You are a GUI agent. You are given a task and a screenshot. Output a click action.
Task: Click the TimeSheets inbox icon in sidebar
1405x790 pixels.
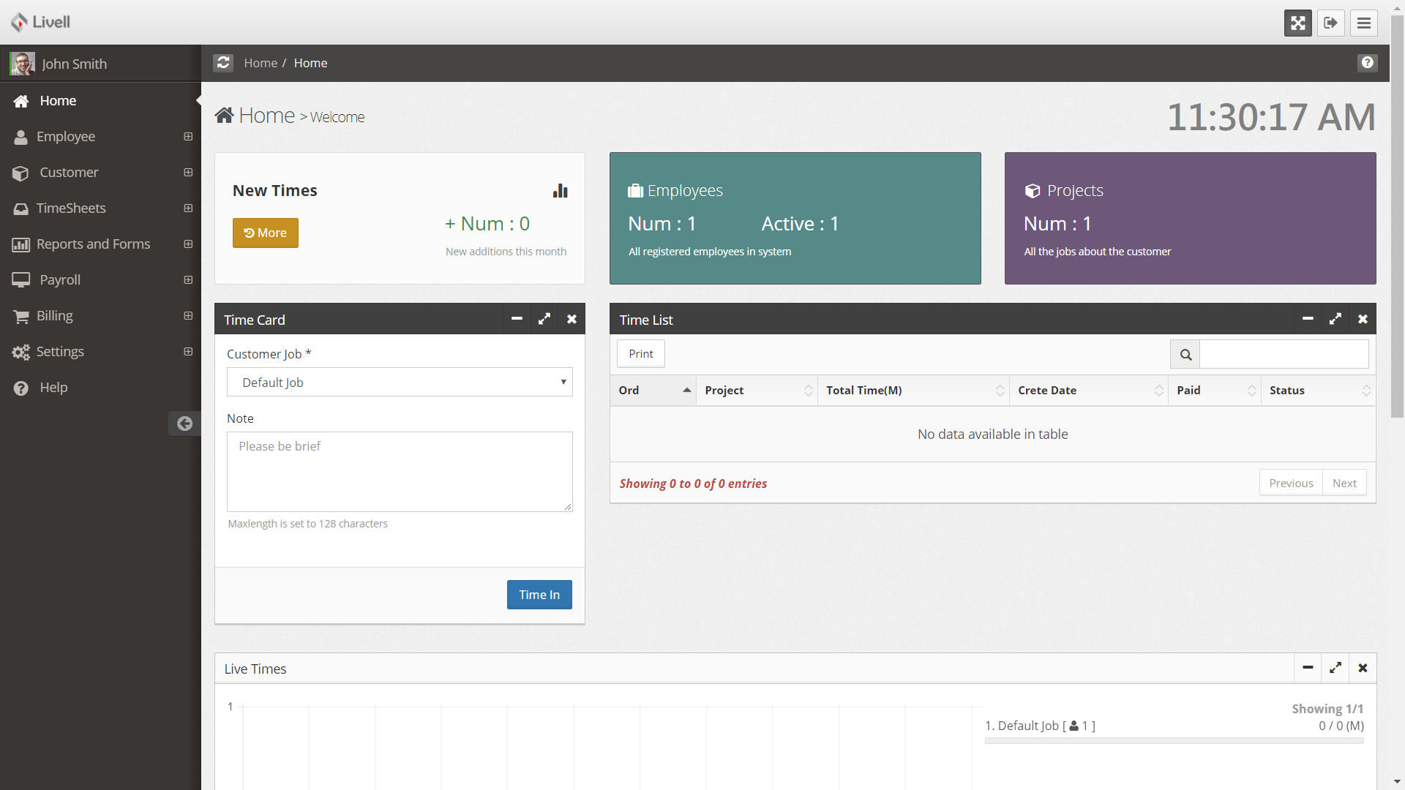[20, 208]
